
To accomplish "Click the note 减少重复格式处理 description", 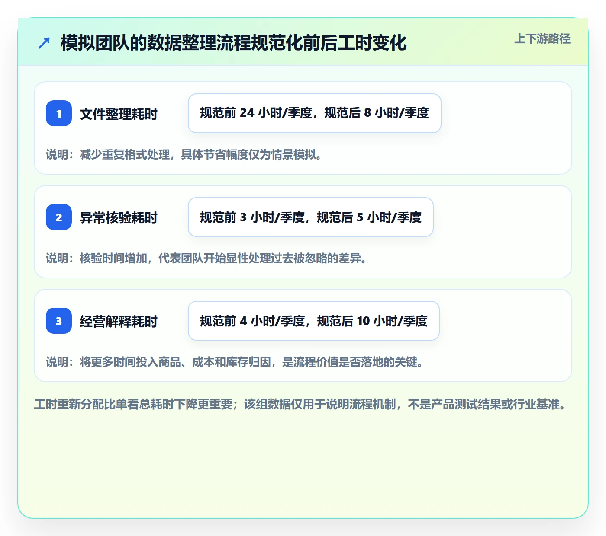I will 184,154.
